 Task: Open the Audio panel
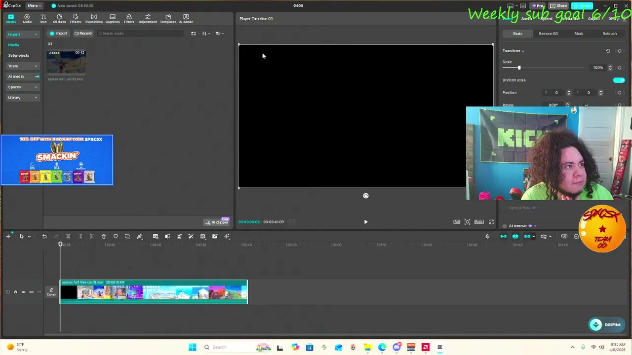point(27,19)
